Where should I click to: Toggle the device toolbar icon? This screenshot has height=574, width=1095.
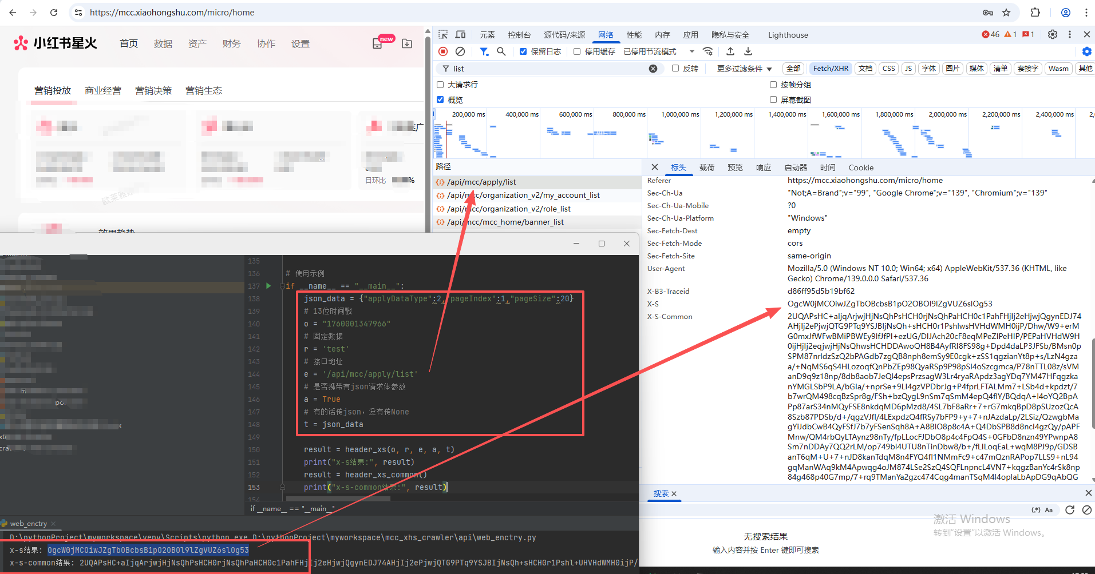[x=460, y=35]
